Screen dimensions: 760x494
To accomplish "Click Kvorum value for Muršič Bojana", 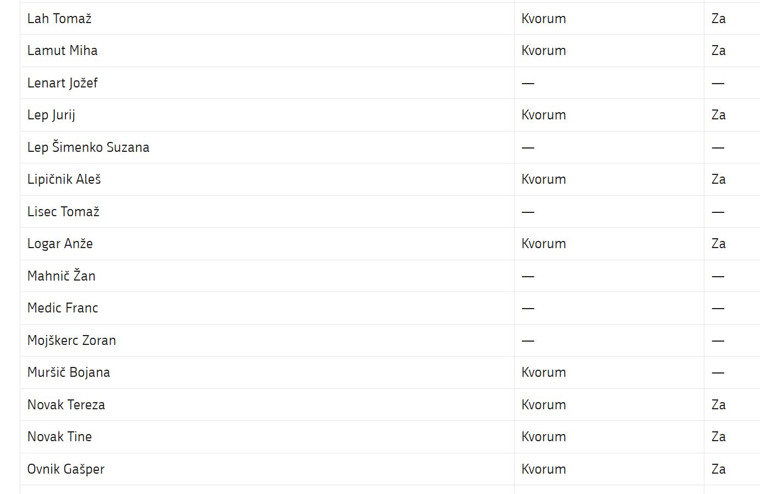I will click(544, 372).
